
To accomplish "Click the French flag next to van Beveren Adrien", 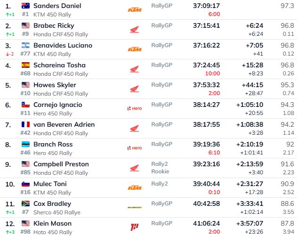I will [x=25, y=124].
